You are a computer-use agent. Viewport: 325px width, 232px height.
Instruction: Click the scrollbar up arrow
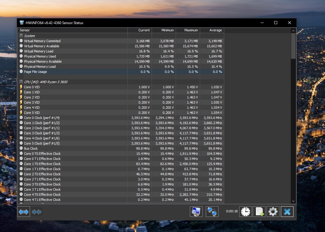point(293,31)
